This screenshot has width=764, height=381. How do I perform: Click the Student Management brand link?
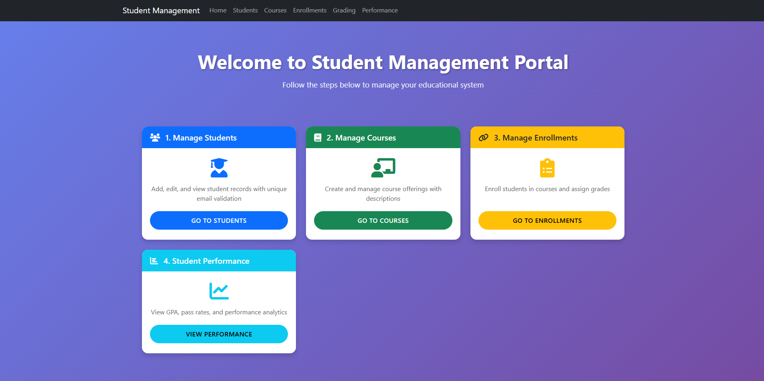[x=161, y=10]
